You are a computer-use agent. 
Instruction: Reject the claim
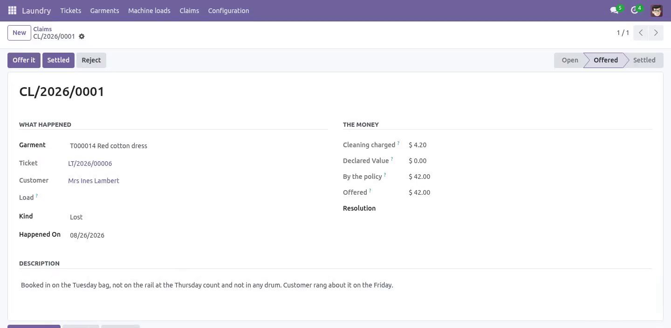(91, 60)
